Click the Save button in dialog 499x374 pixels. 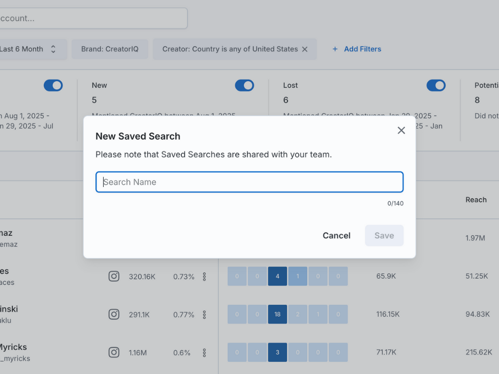(384, 235)
